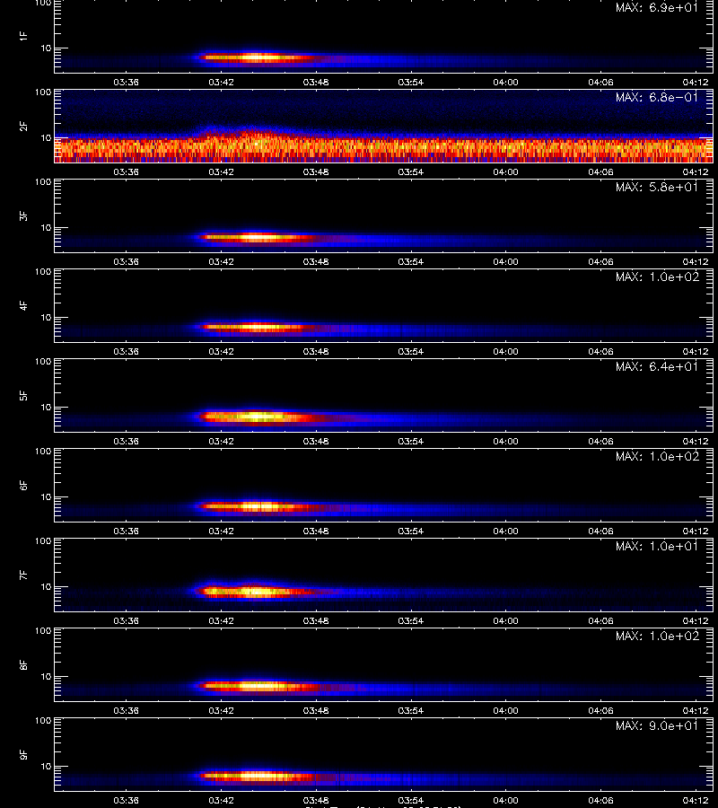Click the 03:42 tick label under panel 1F
Screen dimensions: 718x808
coord(221,82)
